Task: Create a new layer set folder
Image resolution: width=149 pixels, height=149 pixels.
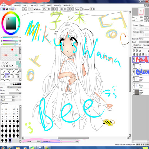Action: [x=140, y=51]
